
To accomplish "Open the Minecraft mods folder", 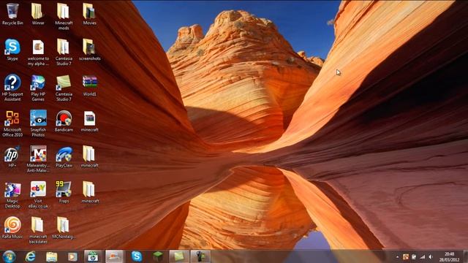I will tap(64, 16).
